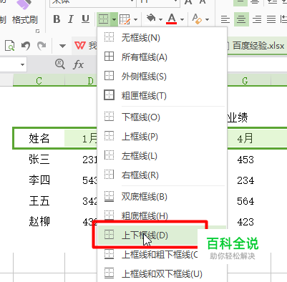The height and width of the screenshot is (282, 287).
Task: Open the font name dropdown arrow
Action: (132, 1)
